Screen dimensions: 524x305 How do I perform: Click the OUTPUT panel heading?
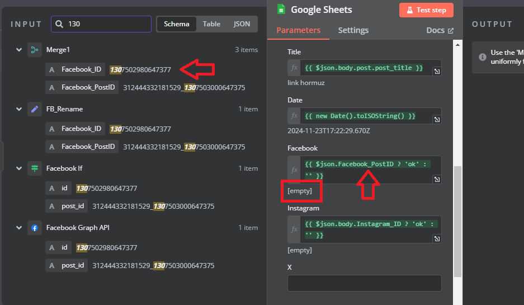click(x=492, y=24)
